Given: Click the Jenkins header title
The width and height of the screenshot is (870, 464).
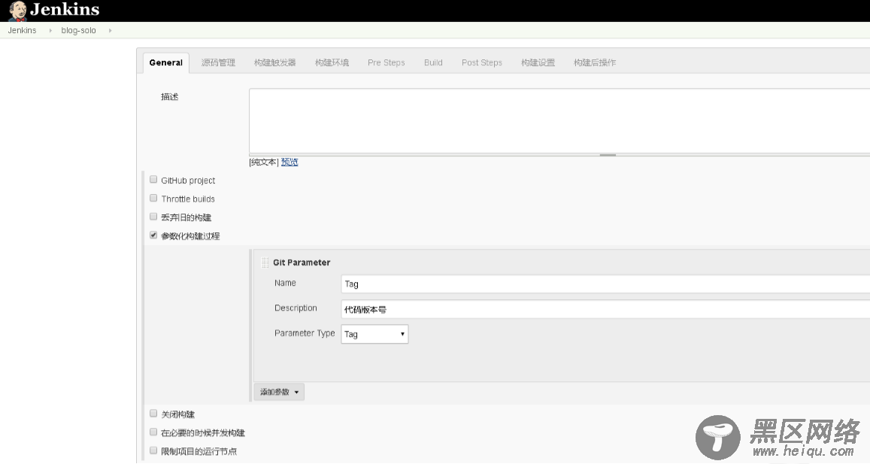Looking at the screenshot, I should (x=65, y=10).
